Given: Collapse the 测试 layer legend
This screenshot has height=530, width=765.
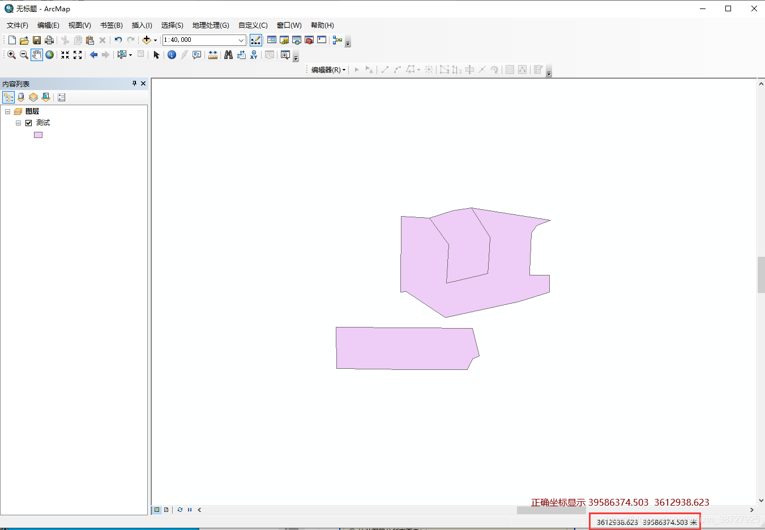Looking at the screenshot, I should click(18, 123).
